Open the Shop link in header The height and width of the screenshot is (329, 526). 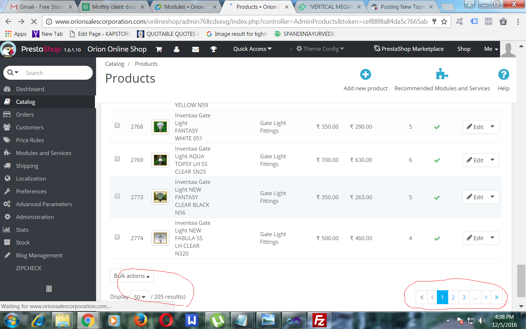(x=464, y=49)
